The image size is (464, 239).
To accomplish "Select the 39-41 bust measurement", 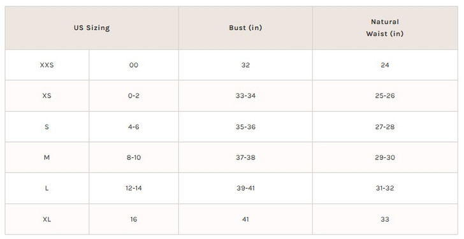I will tap(245, 189).
